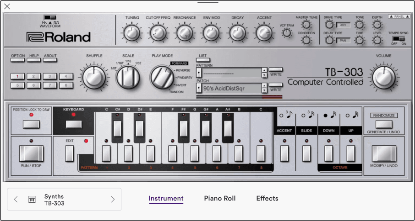Click the Env Mod knob
415x221 pixels.
[x=211, y=33]
